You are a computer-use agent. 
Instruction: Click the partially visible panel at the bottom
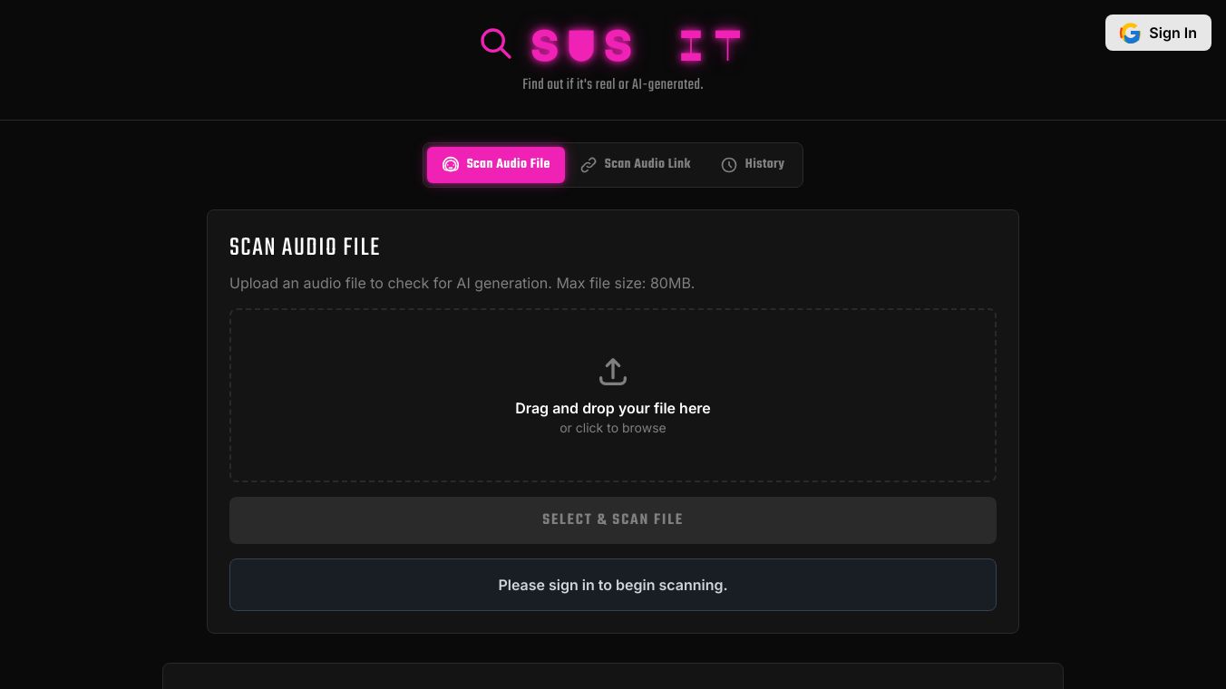[613, 676]
